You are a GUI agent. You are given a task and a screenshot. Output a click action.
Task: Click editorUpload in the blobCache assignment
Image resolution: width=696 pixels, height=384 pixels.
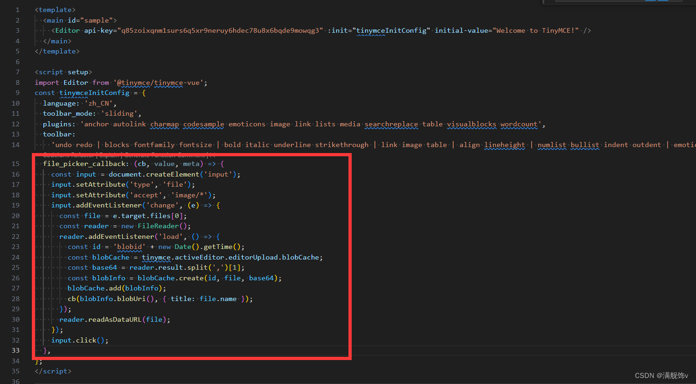(x=253, y=257)
